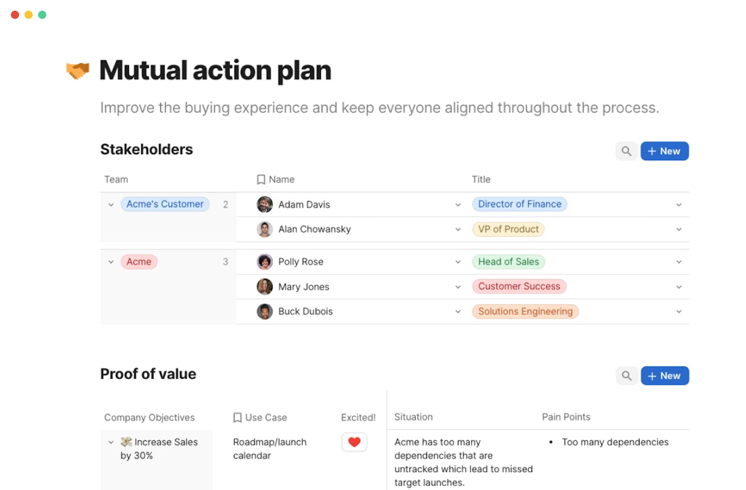
Task: Click the Title column header
Action: (x=481, y=180)
